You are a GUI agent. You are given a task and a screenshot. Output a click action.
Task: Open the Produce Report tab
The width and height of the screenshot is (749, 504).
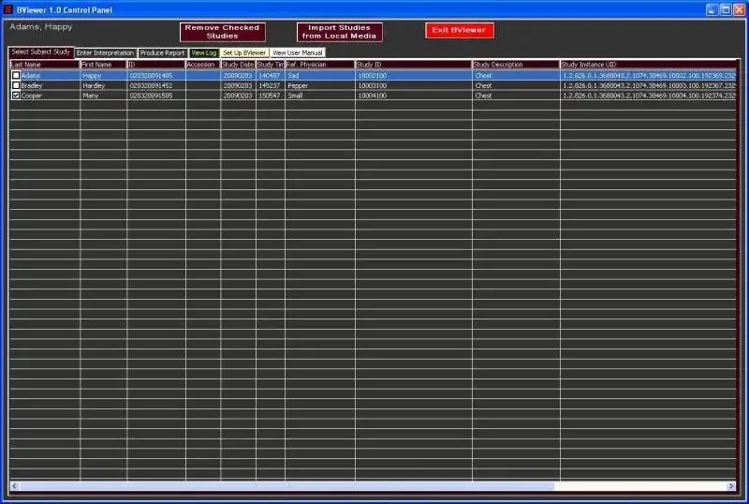point(162,52)
